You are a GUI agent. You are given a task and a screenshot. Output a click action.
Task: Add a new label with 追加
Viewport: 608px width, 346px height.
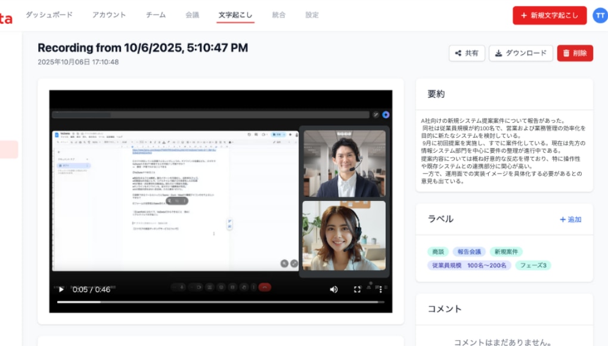tap(570, 220)
